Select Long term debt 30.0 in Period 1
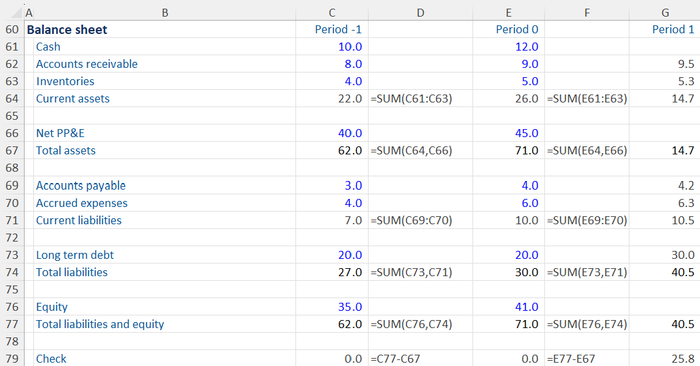This screenshot has height=366, width=700. pos(683,255)
